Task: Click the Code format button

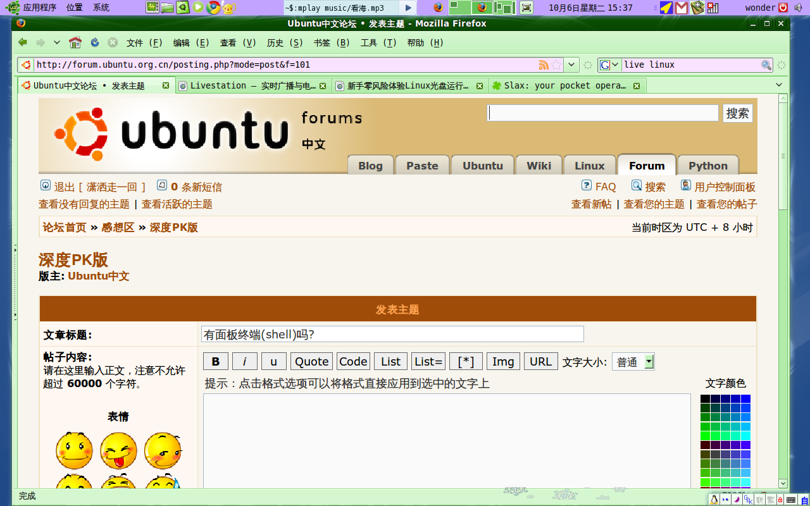Action: (x=353, y=361)
